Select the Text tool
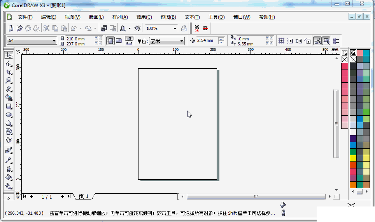Image resolution: width=375 pixels, height=222 pixels. [9, 140]
